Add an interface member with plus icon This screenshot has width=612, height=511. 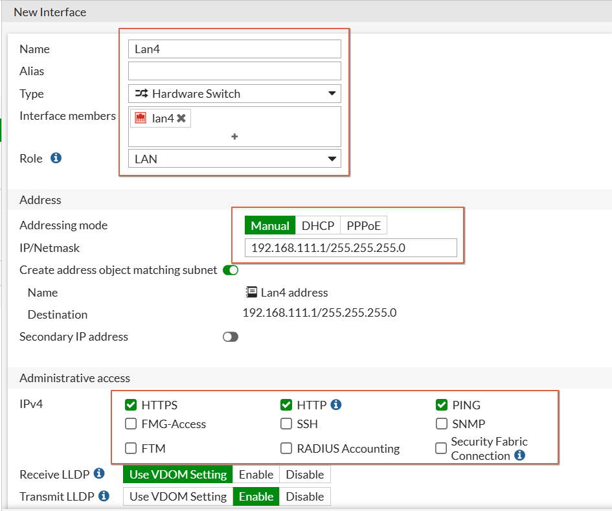(x=234, y=137)
